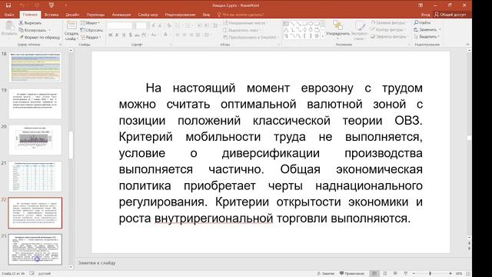Open Упорядочить arrange menu
492x277 pixels.
coord(337,30)
